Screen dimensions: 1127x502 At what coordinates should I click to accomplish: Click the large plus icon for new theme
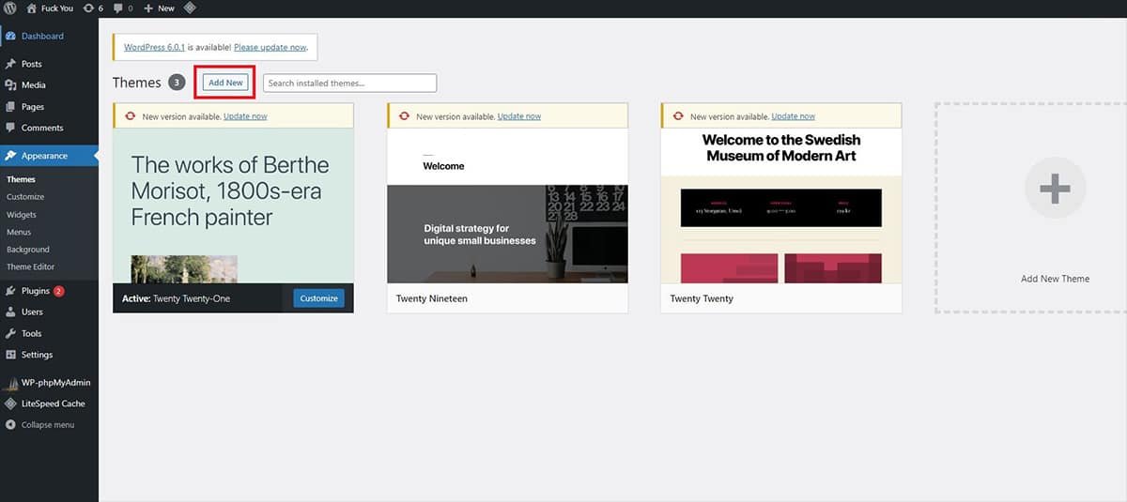pyautogui.click(x=1055, y=189)
